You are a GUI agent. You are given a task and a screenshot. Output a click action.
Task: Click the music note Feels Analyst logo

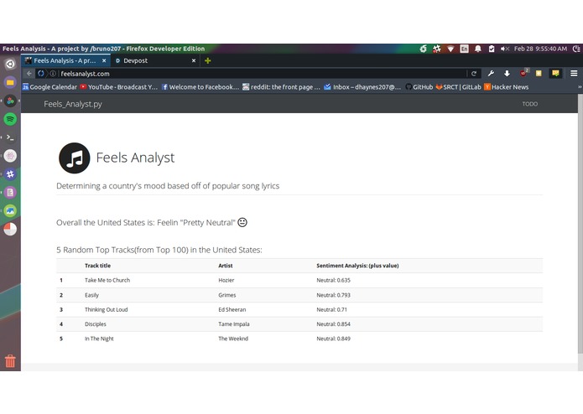(x=75, y=158)
